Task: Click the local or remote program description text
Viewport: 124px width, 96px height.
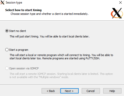Action: click(x=61, y=57)
